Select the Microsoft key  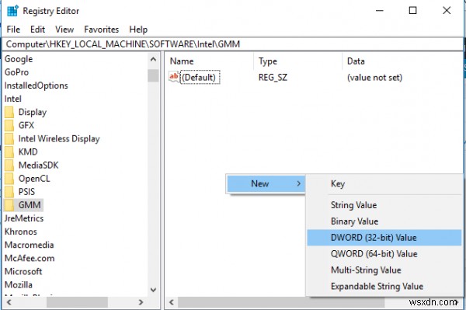point(23,271)
